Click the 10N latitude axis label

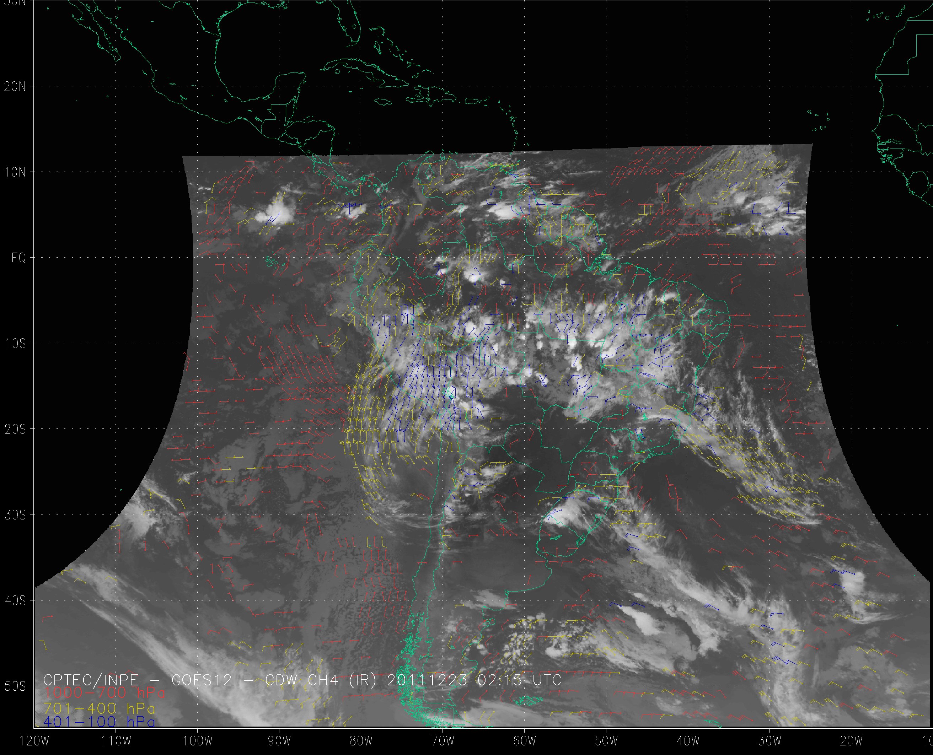coord(15,173)
